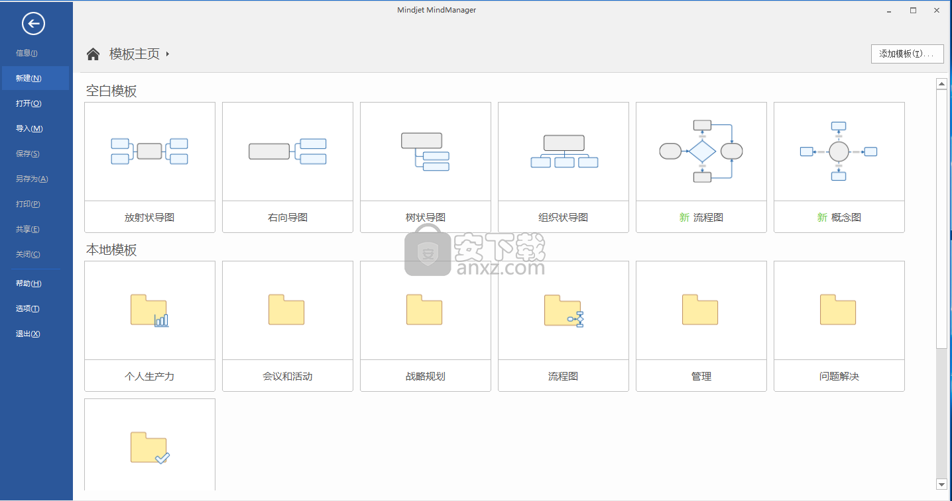Choose 关闭(C) in the sidebar
Viewport: 952px width, 501px height.
36,254
